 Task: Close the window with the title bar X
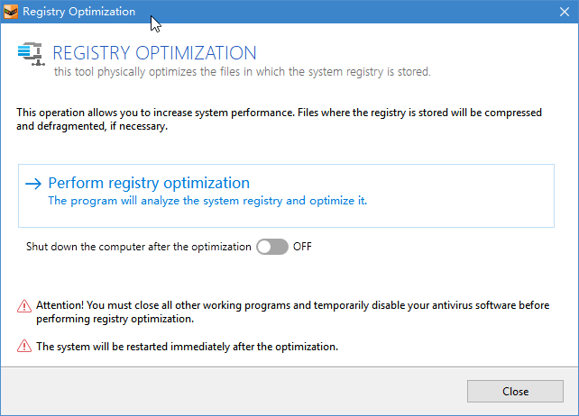coord(564,13)
